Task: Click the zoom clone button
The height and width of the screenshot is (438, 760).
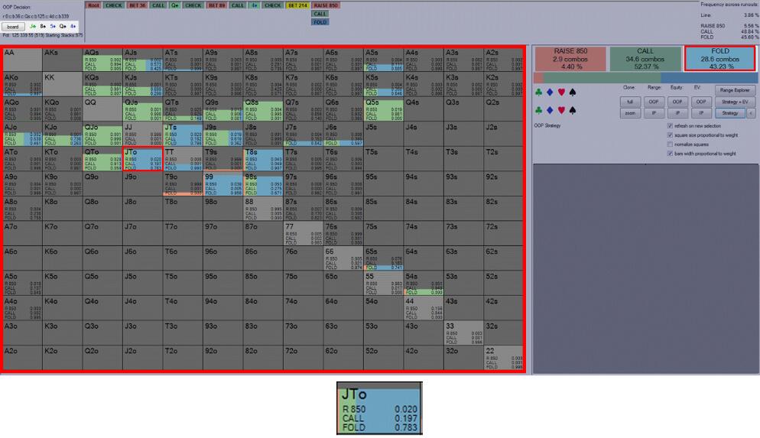Action: (630, 113)
